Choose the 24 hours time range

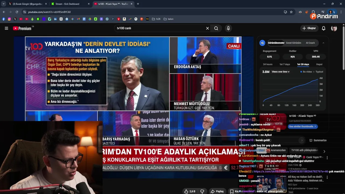268,64
